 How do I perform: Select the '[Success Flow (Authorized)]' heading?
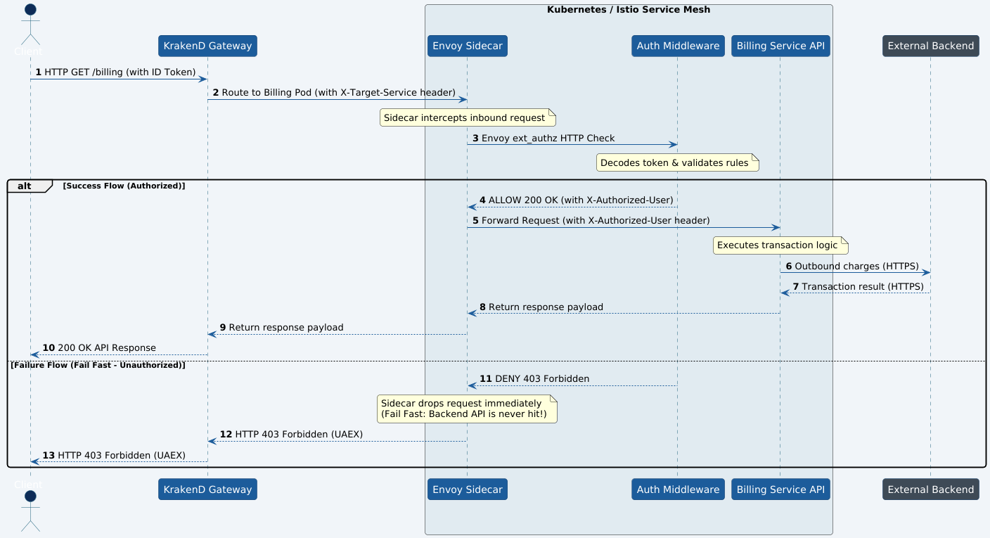(x=124, y=186)
